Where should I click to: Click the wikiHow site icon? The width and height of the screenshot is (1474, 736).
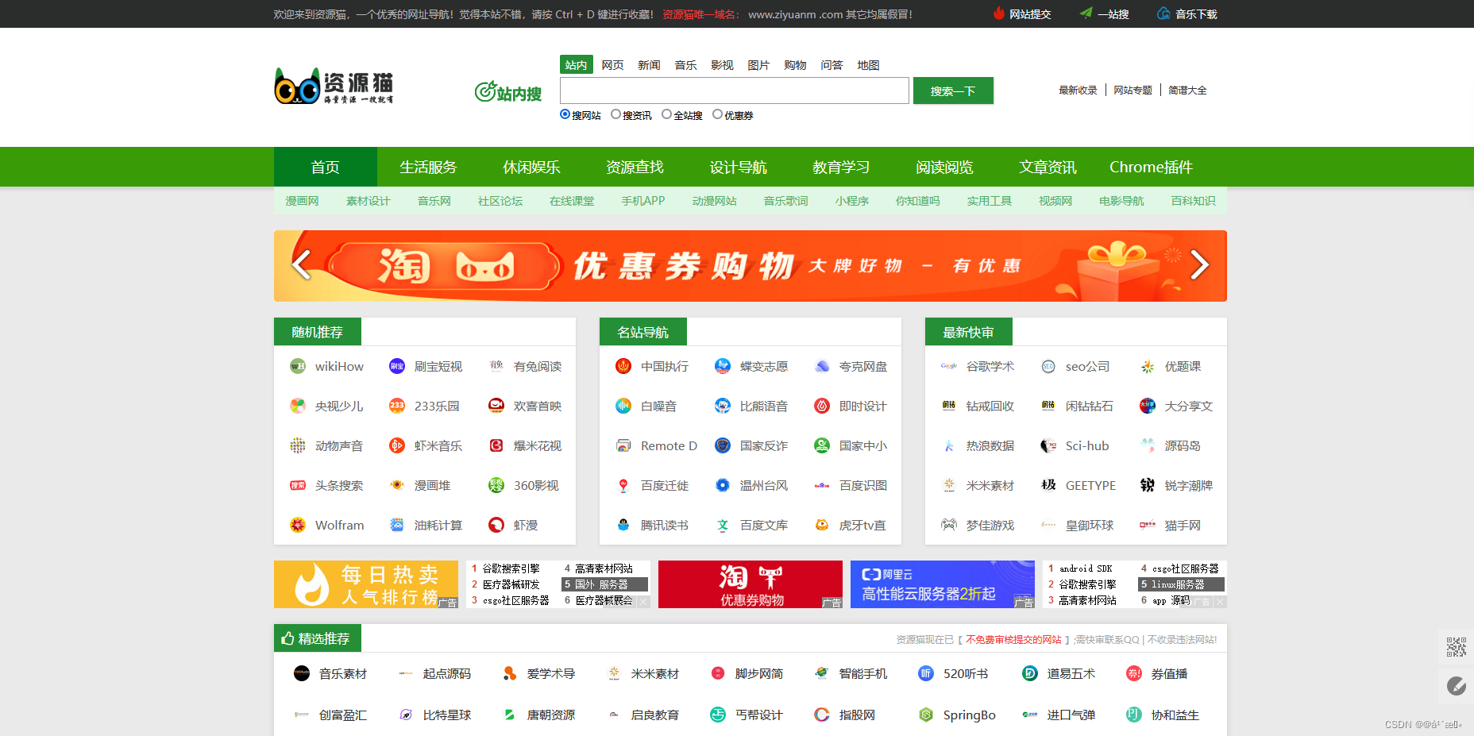pos(298,366)
